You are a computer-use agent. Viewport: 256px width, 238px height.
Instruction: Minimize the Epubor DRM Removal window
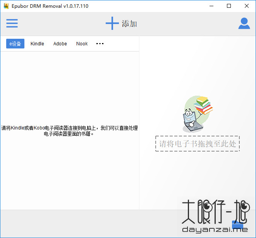[211, 6]
